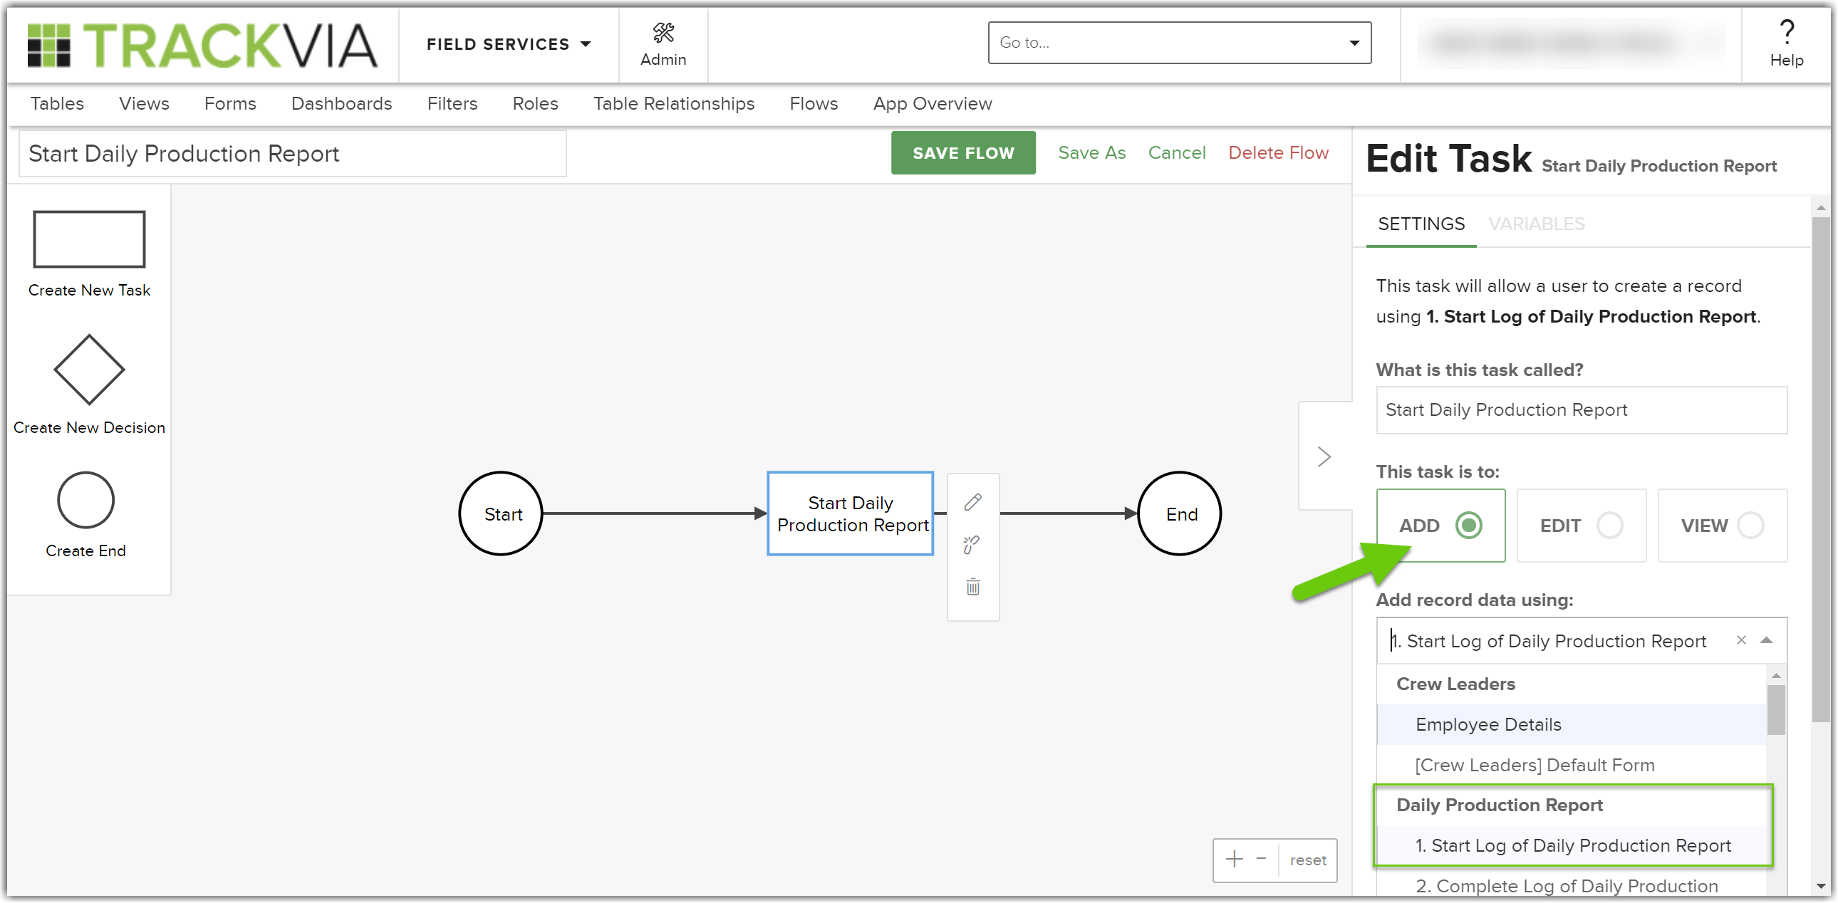Open the Forms tab

coord(229,103)
